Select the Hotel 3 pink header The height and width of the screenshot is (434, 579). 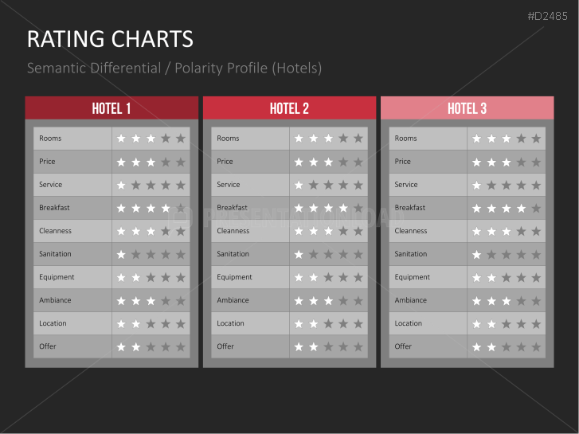tap(467, 108)
